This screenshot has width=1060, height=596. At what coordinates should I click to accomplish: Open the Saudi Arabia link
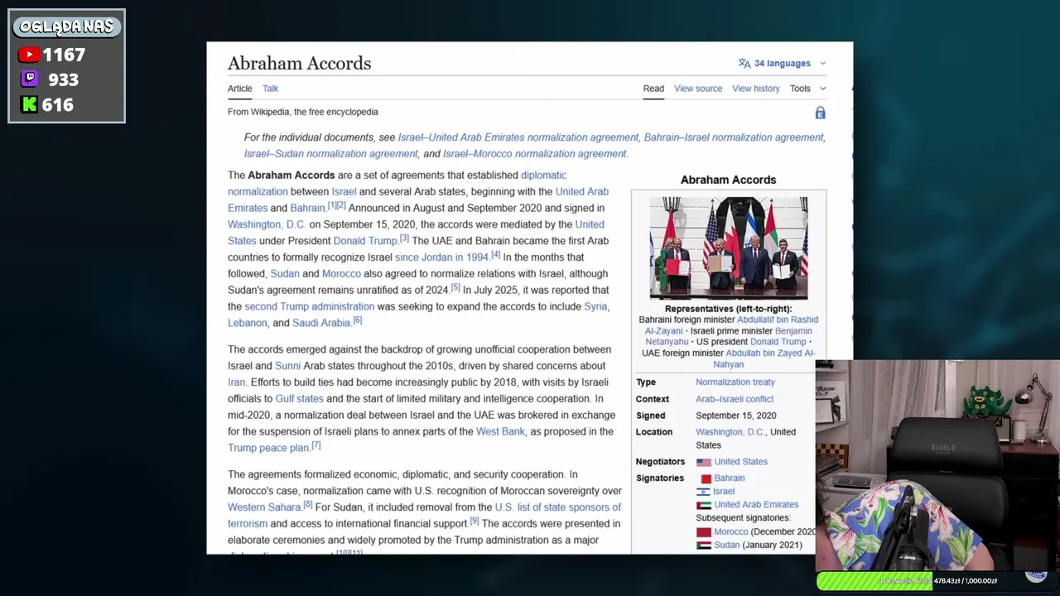[321, 323]
